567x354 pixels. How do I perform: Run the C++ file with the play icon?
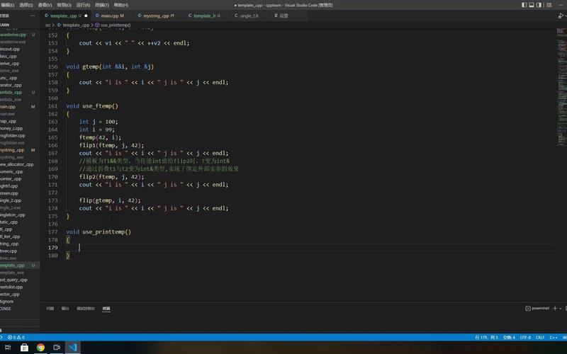pyautogui.click(x=561, y=16)
